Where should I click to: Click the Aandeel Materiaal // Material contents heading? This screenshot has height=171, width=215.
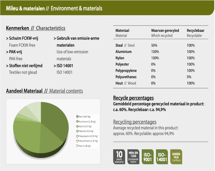(x=44, y=91)
